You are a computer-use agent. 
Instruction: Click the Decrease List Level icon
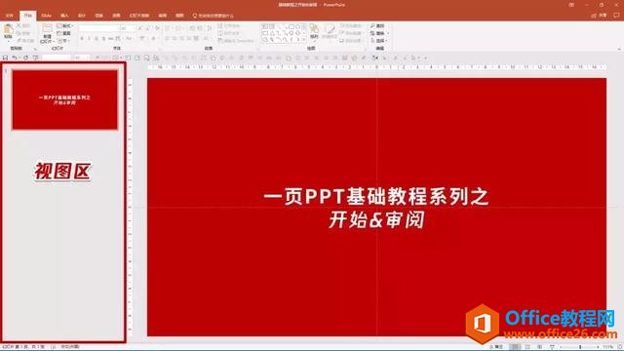point(192,28)
